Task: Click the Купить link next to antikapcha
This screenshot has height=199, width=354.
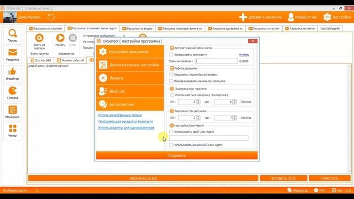Action: 244,55
